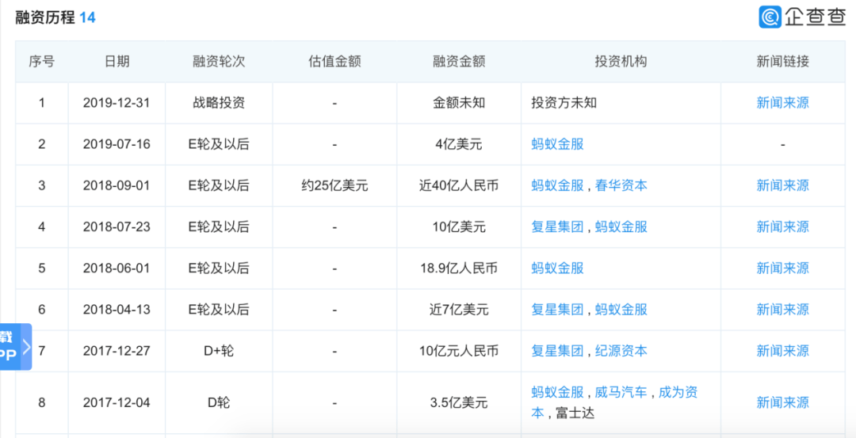
Task: Open 新闻来源 link for 2018-04-13 row
Action: (x=782, y=309)
